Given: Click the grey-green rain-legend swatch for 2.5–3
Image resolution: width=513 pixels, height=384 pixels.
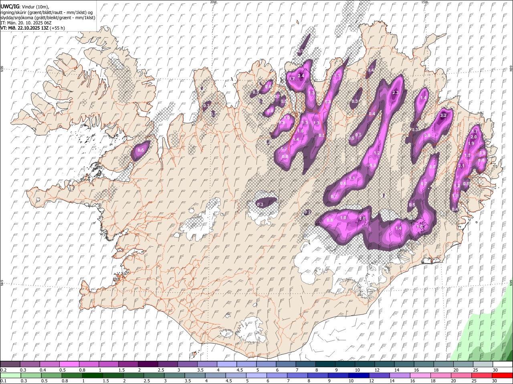Looking at the screenshot, I should (153, 376).
